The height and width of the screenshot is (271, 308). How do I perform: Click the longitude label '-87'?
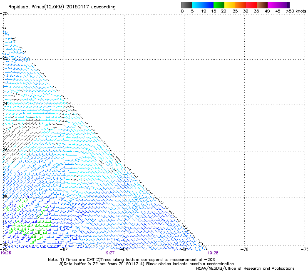tap(64, 249)
